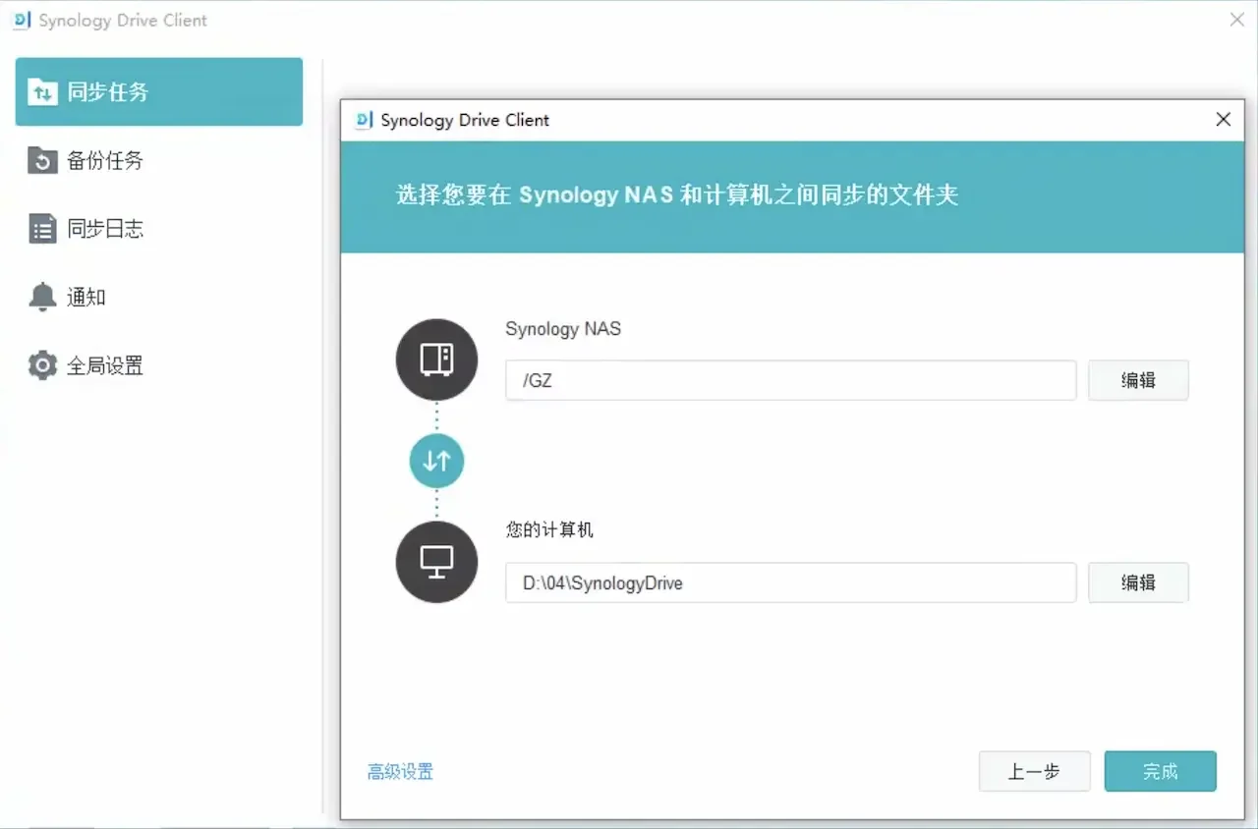Open the 同步任务 sync tasks section

tap(158, 91)
